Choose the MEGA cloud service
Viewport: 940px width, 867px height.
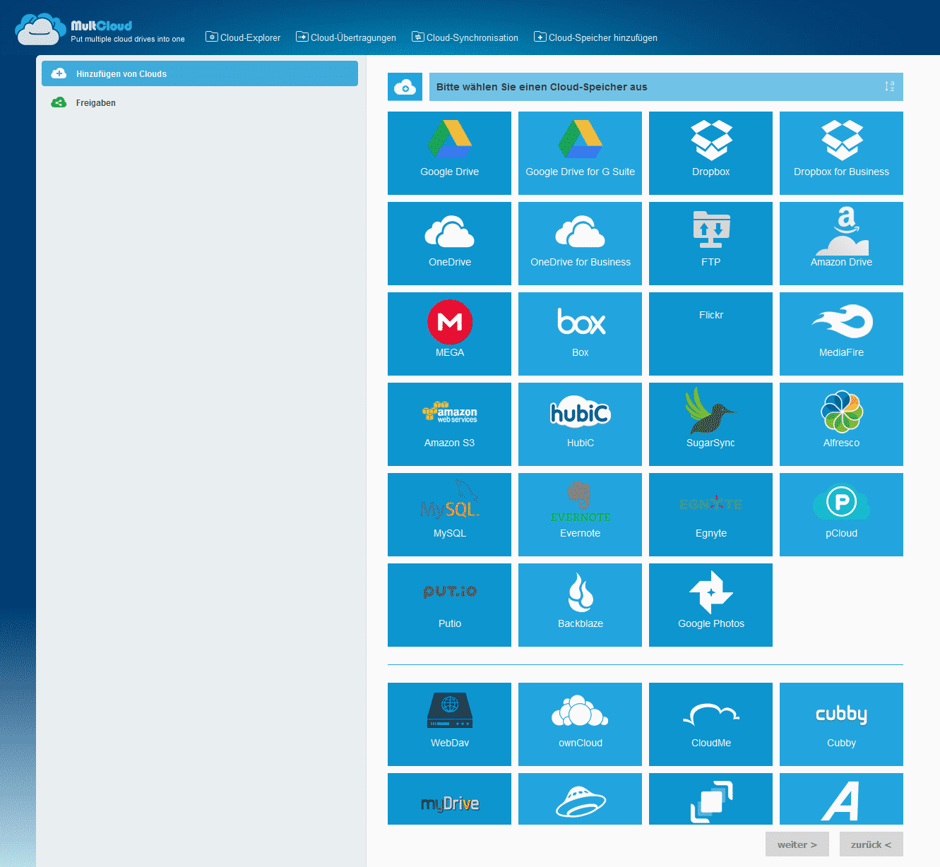[x=449, y=334]
